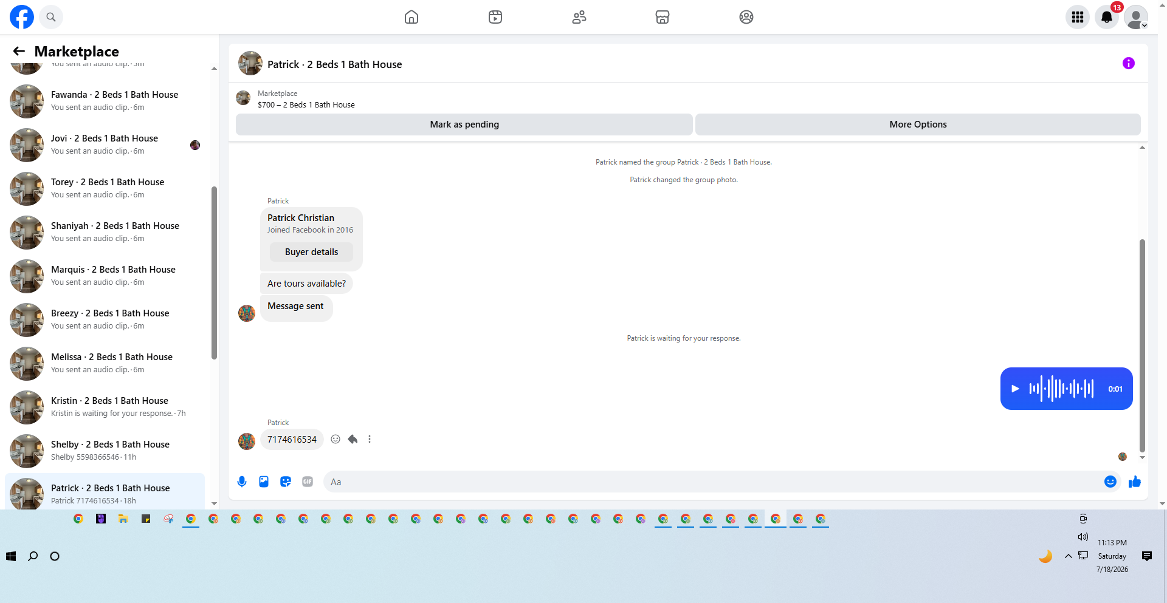Open More Options for the listing
Image resolution: width=1167 pixels, height=603 pixels.
(918, 124)
